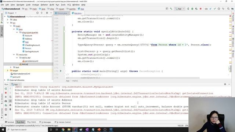Switch to the App.java editor tab
235x132 pixels.
(77, 13)
